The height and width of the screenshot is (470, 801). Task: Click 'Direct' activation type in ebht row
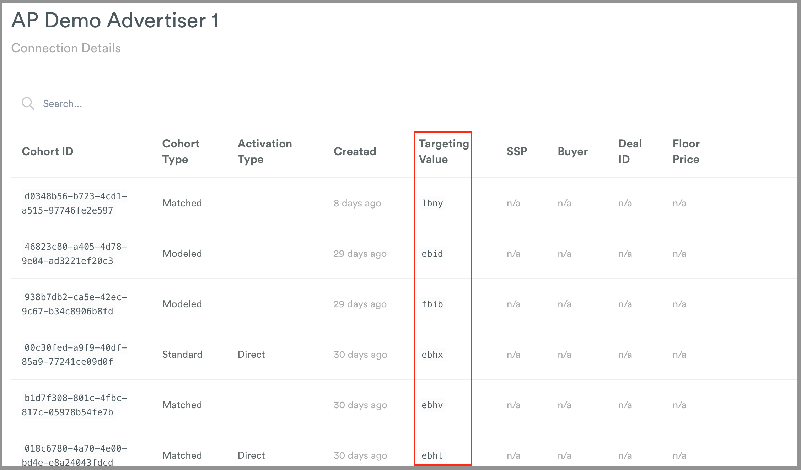251,455
